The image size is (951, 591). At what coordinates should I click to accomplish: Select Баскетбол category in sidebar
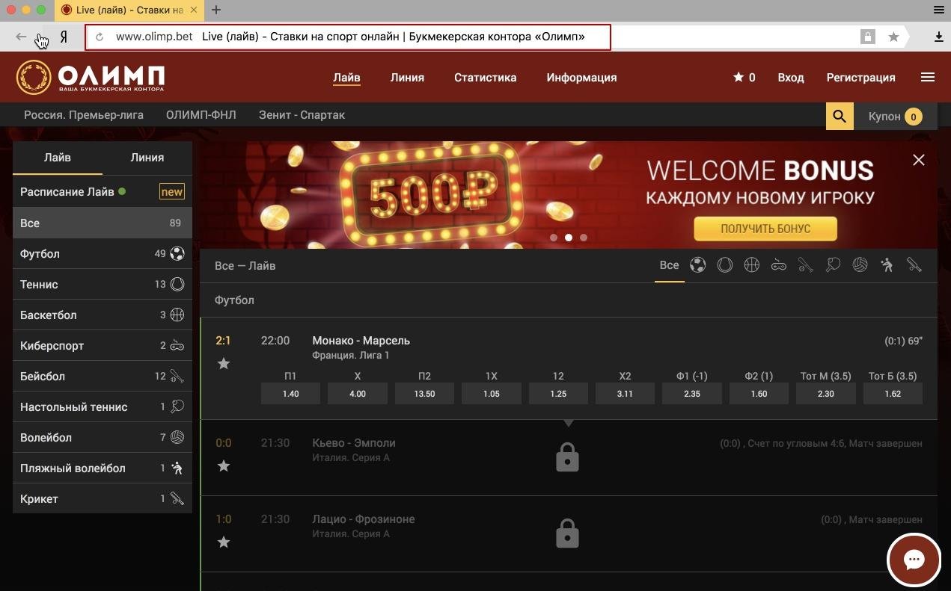(x=103, y=315)
